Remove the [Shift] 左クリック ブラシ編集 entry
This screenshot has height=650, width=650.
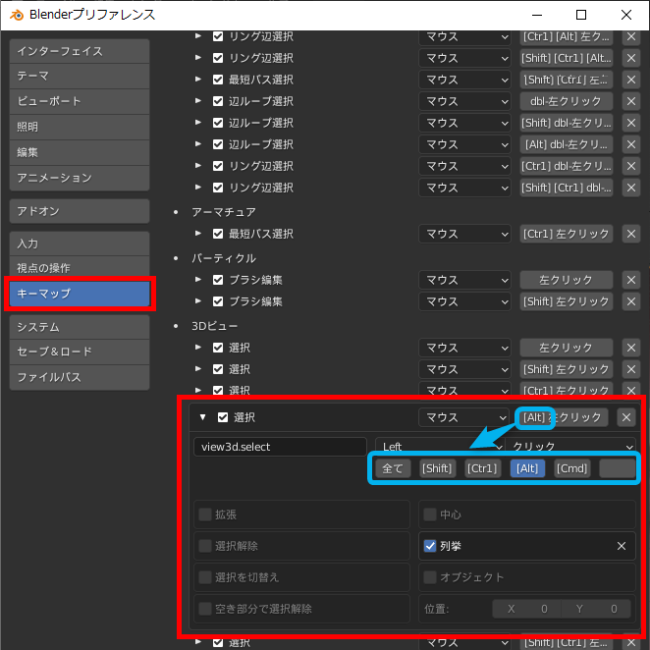(x=631, y=301)
